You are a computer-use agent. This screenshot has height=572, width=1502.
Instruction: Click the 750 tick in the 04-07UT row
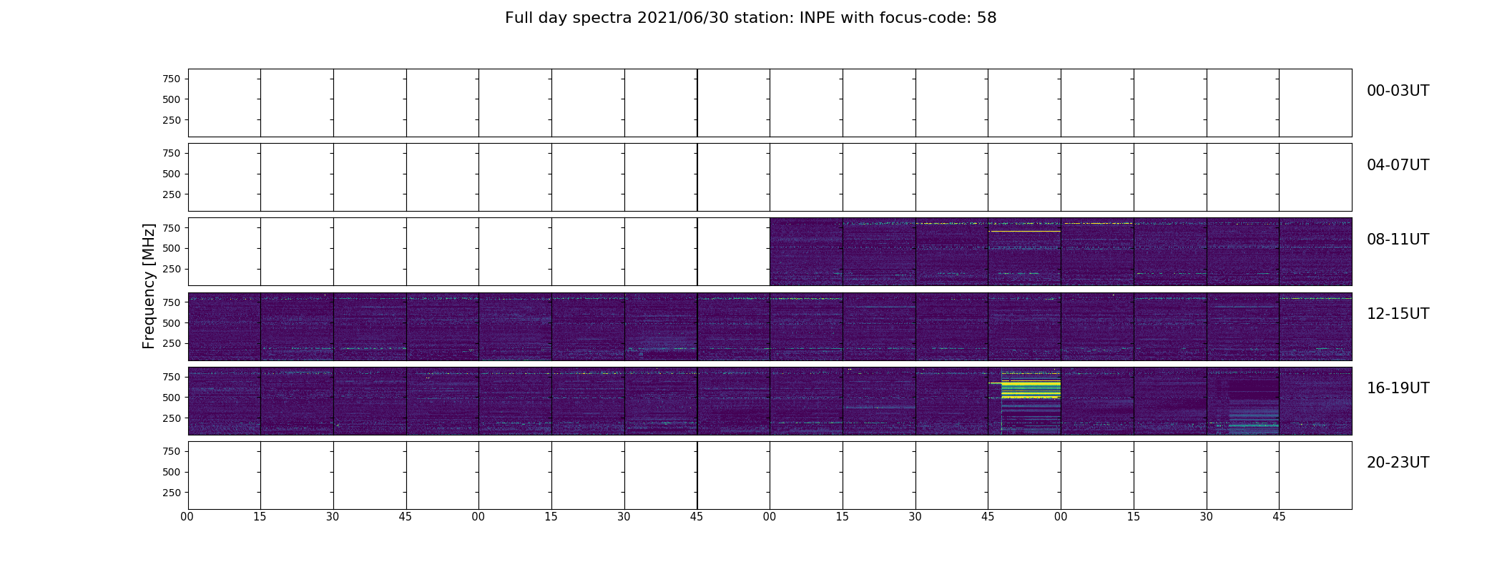point(172,154)
